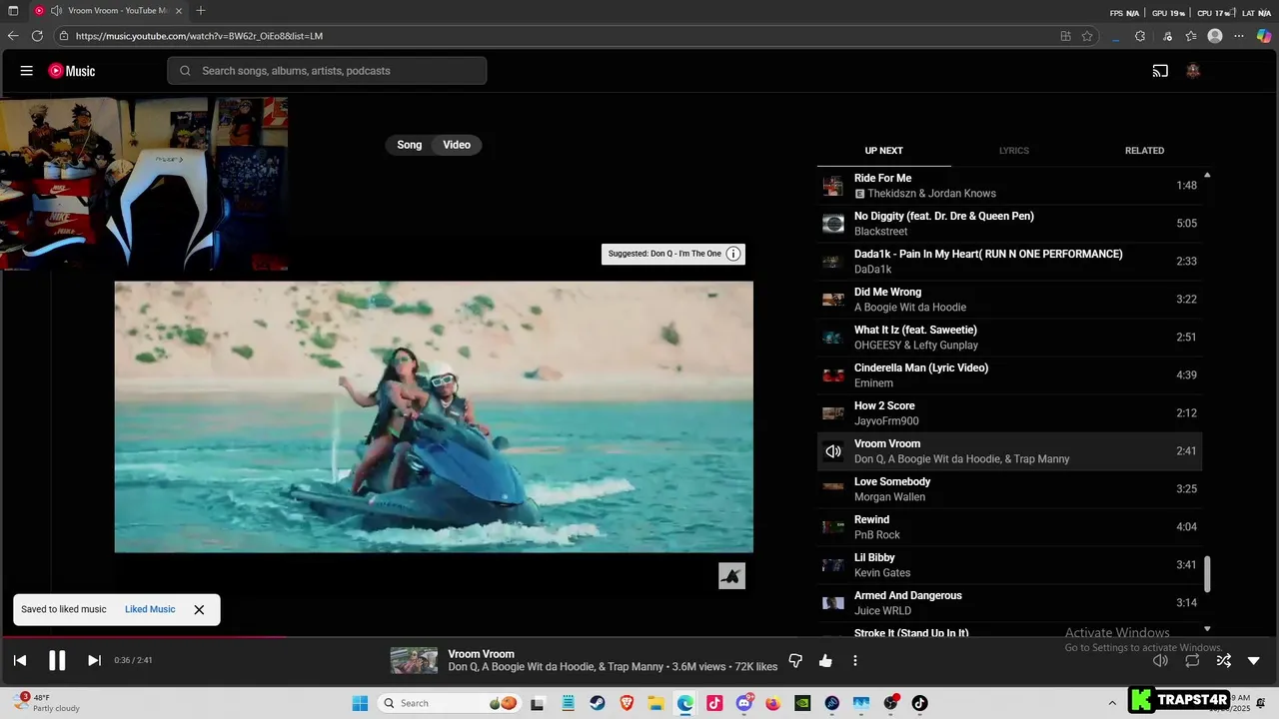
Task: Play Lil Bibby by Kevin Gates
Action: tap(1009, 565)
